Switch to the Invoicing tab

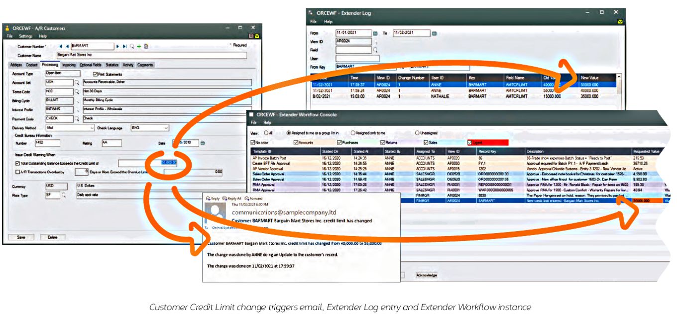point(69,65)
